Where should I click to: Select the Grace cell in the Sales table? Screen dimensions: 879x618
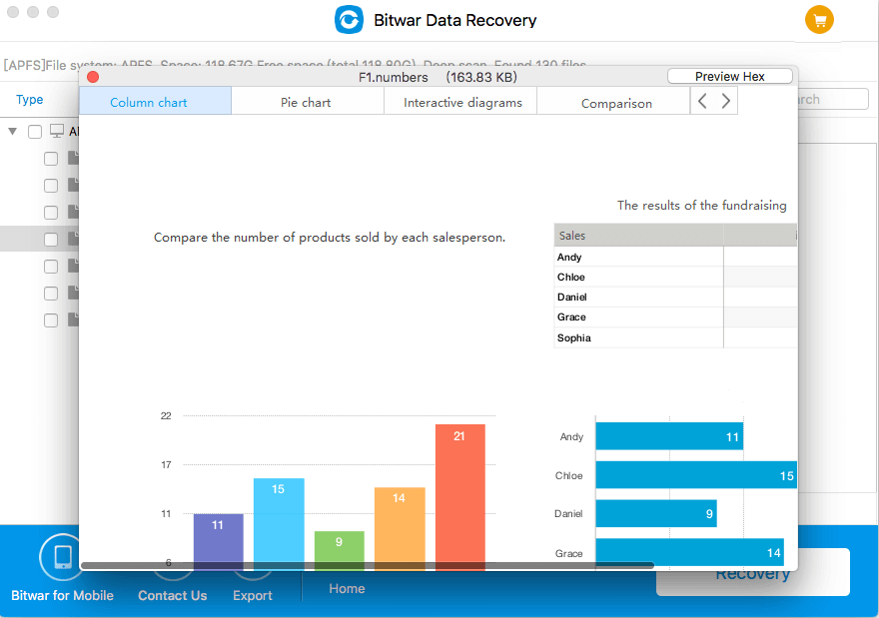tap(638, 317)
